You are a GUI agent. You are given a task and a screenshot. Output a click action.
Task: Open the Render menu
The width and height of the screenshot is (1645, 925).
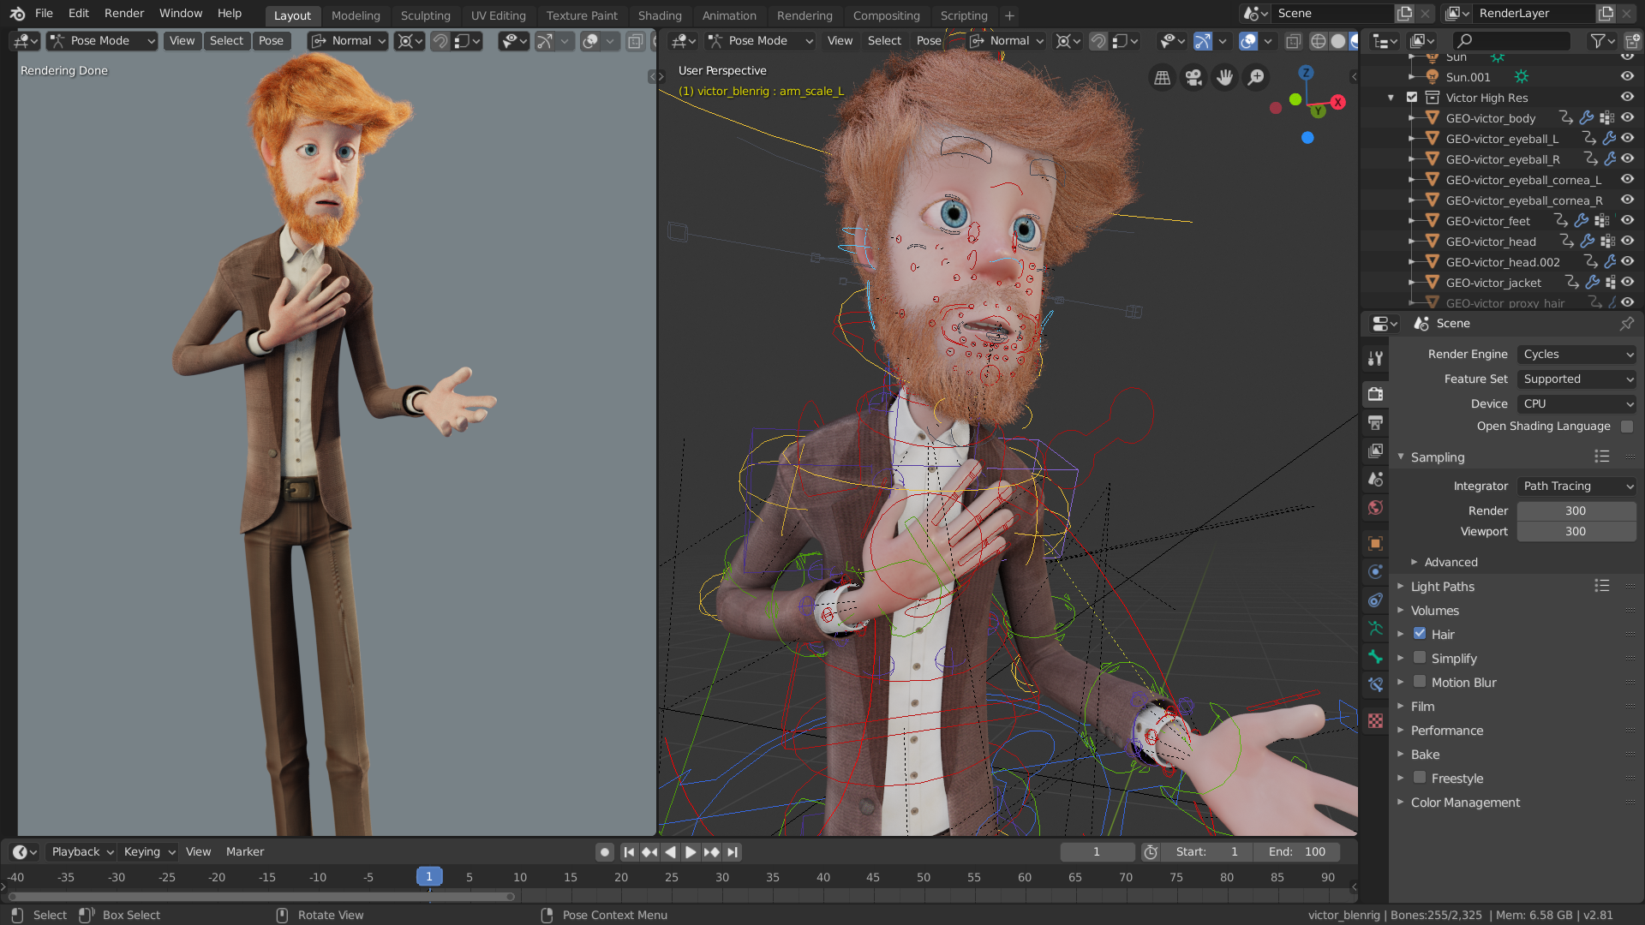[x=124, y=13]
